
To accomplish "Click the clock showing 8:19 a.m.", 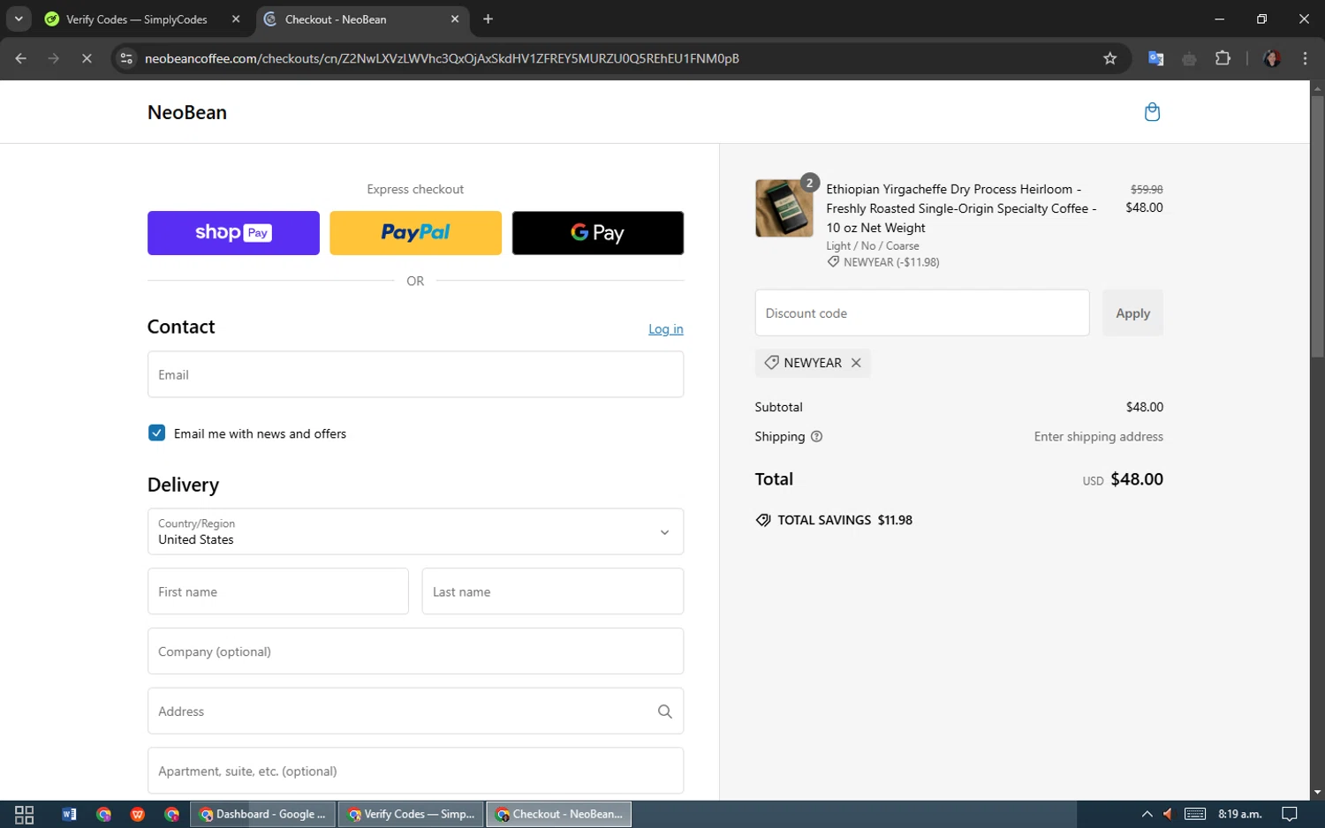I will point(1239,814).
